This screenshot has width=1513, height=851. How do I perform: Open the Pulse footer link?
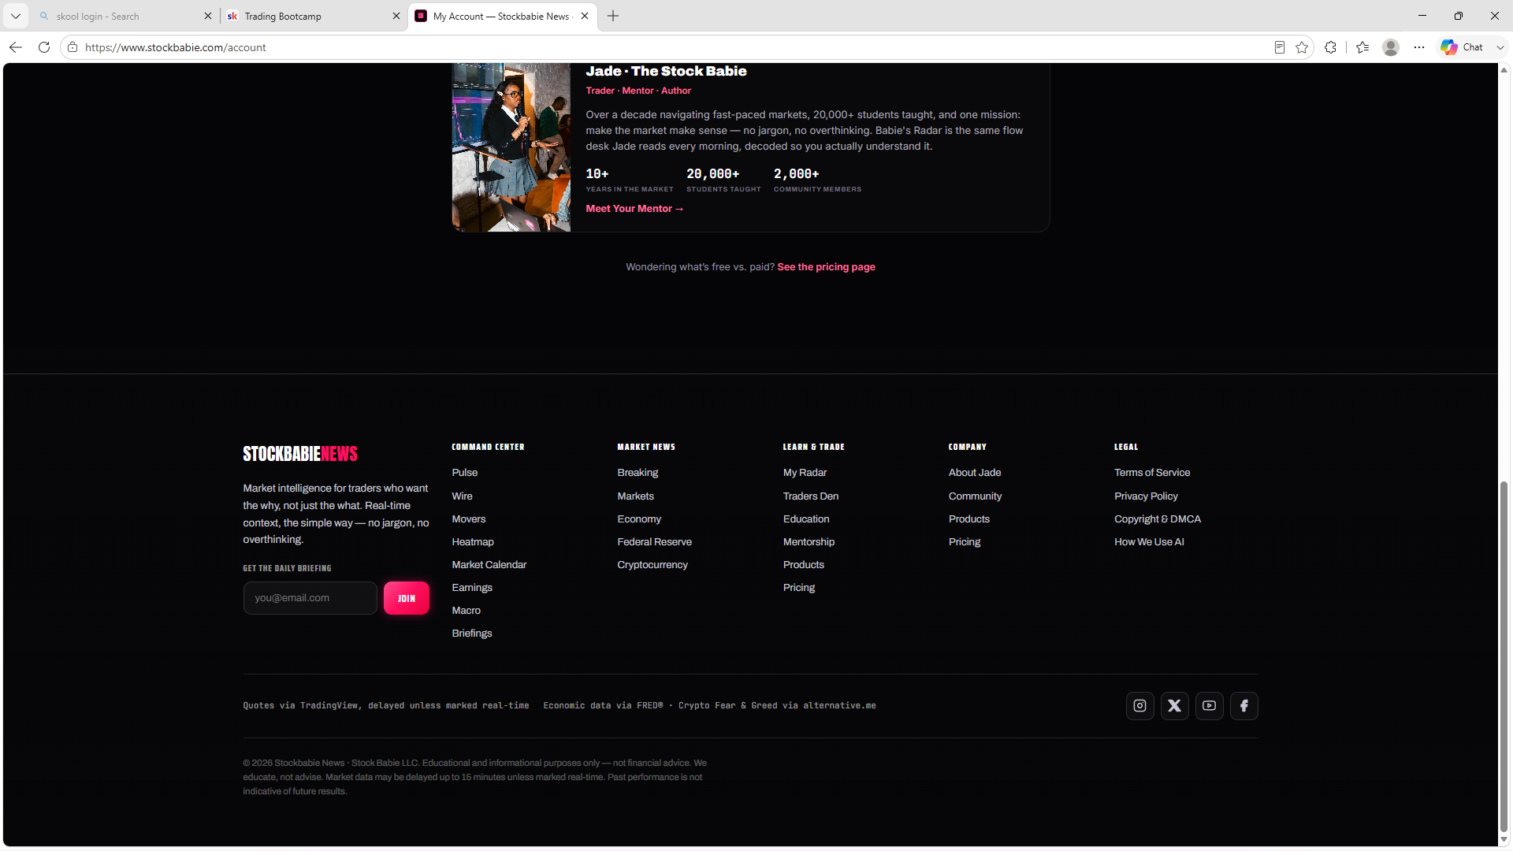465,473
